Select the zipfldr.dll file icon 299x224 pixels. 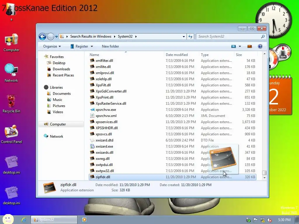(x=92, y=177)
